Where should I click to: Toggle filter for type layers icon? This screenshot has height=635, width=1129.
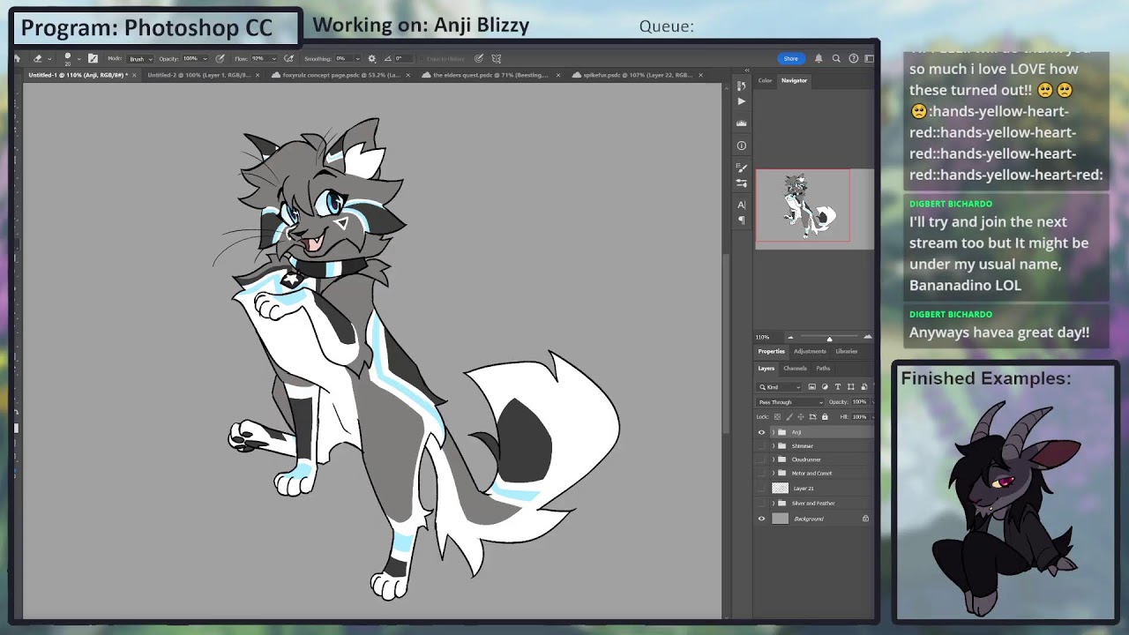coord(838,387)
